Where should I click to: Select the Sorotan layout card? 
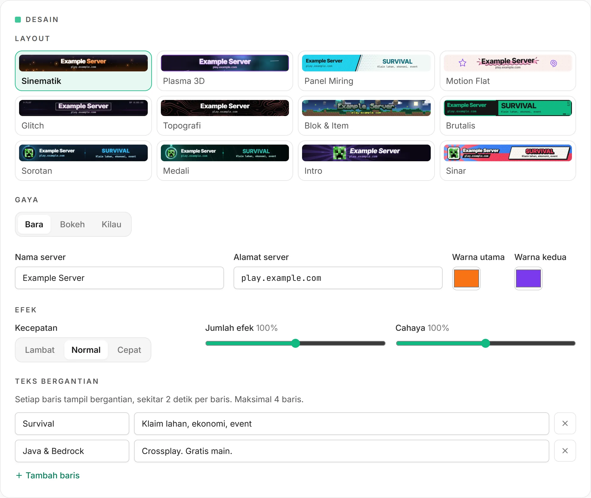(x=83, y=161)
